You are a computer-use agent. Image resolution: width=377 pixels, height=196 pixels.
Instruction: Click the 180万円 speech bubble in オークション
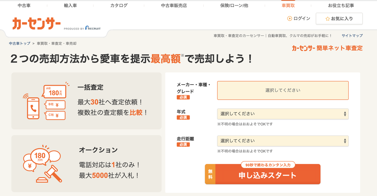pos(40,157)
